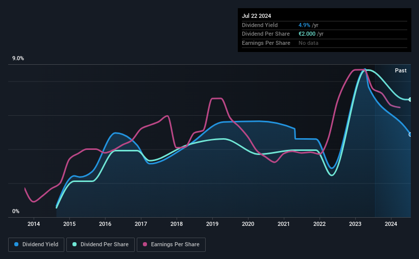
Task: Click the Jul 22 2024 tooltip date header
Action: [x=257, y=16]
